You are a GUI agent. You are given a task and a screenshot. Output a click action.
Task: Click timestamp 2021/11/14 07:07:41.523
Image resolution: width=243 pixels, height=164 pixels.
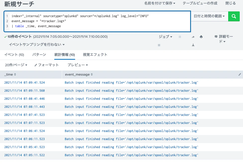pyautogui.click(x=24, y=115)
